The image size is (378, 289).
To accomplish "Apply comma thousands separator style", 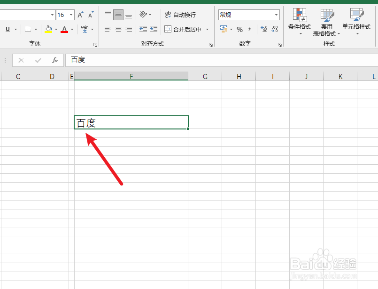I will click(x=250, y=30).
